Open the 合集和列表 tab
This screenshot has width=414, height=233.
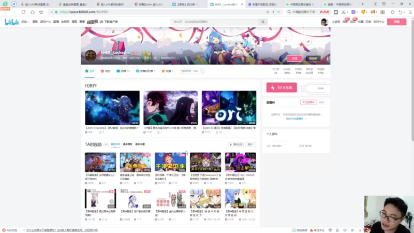tap(145, 71)
